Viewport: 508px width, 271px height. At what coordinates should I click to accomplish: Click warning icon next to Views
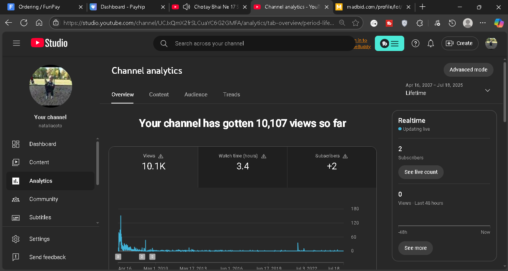pos(161,156)
